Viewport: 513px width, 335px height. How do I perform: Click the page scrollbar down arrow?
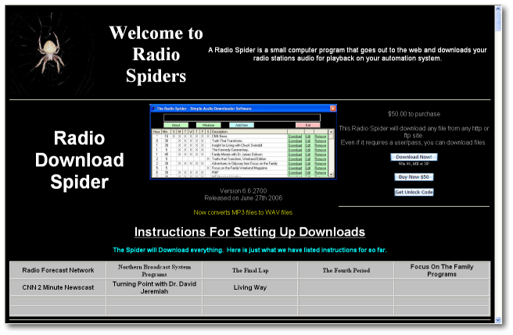498,320
